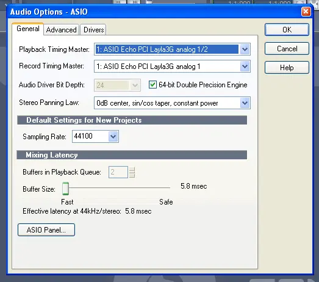The height and width of the screenshot is (282, 319).
Task: Open the Drivers tab
Action: [93, 30]
